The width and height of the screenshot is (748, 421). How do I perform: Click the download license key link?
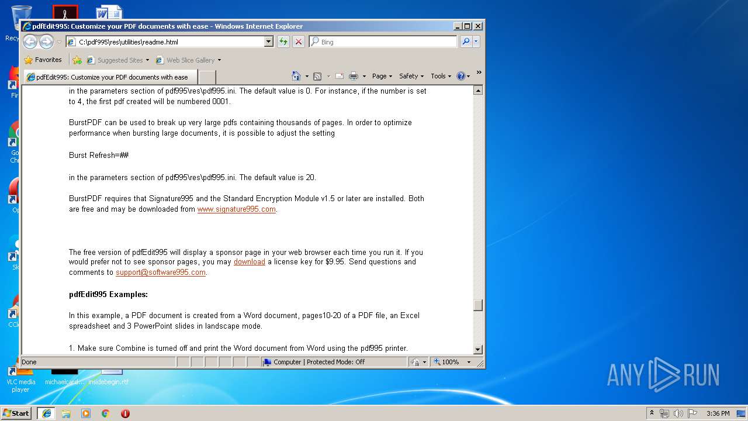point(250,262)
